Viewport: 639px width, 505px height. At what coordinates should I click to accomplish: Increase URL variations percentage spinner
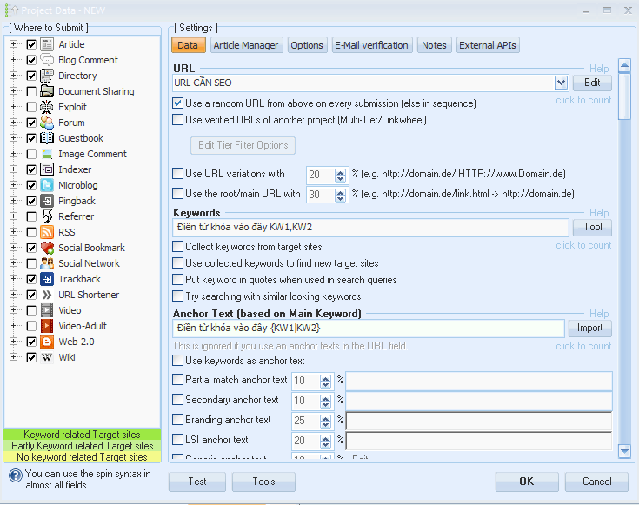340,172
